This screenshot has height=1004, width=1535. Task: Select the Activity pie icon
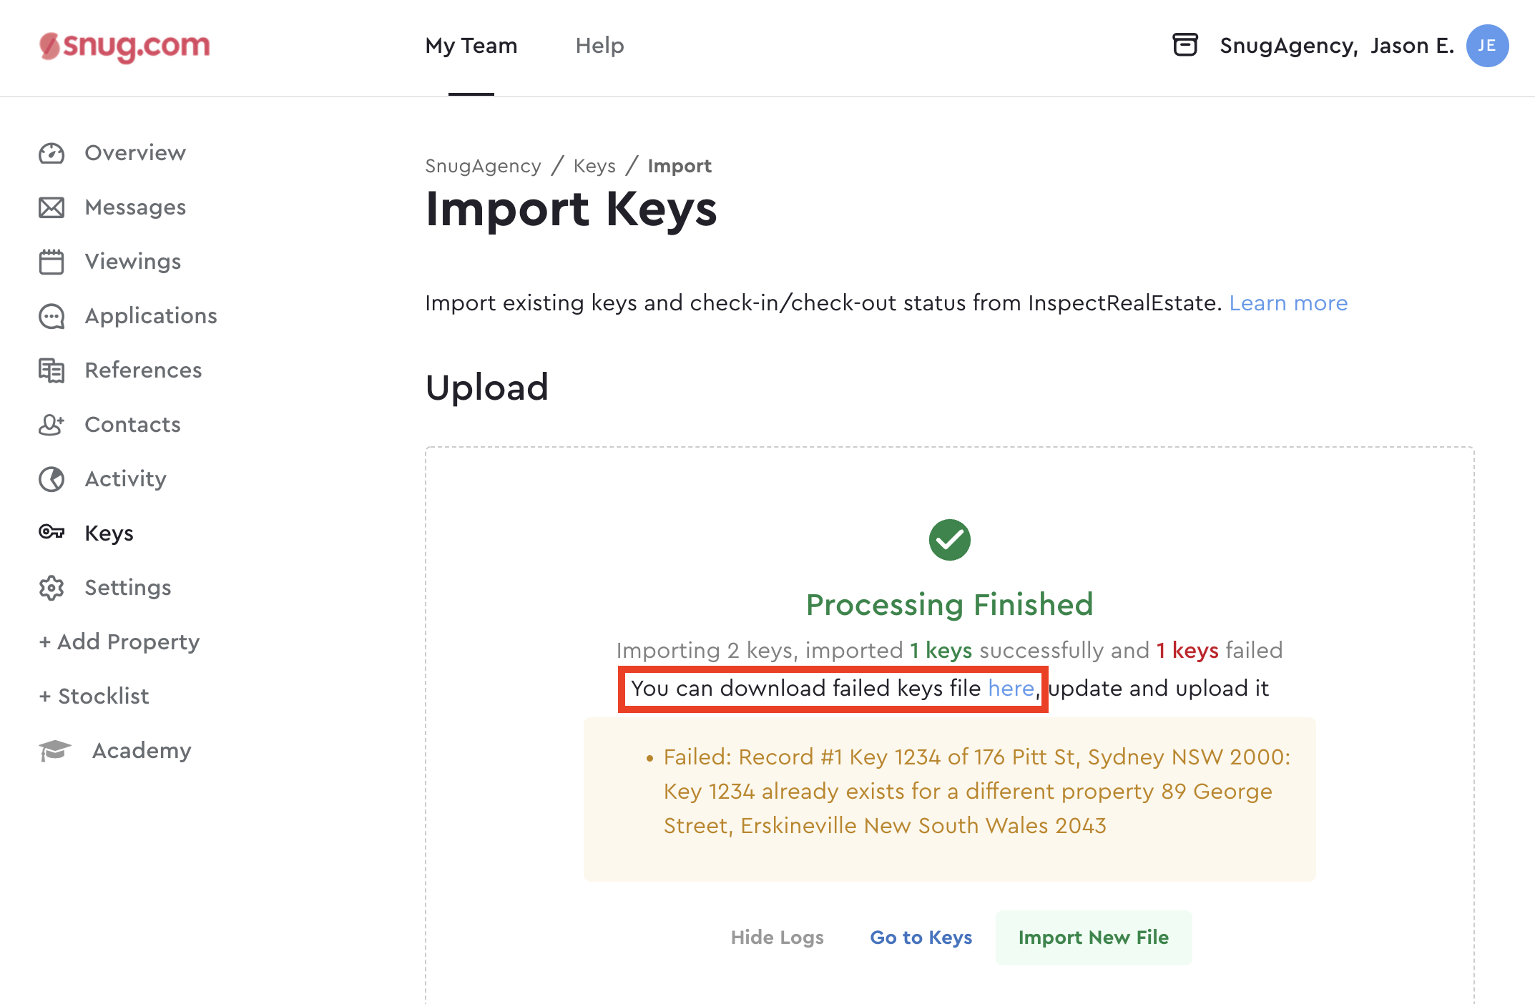tap(52, 479)
